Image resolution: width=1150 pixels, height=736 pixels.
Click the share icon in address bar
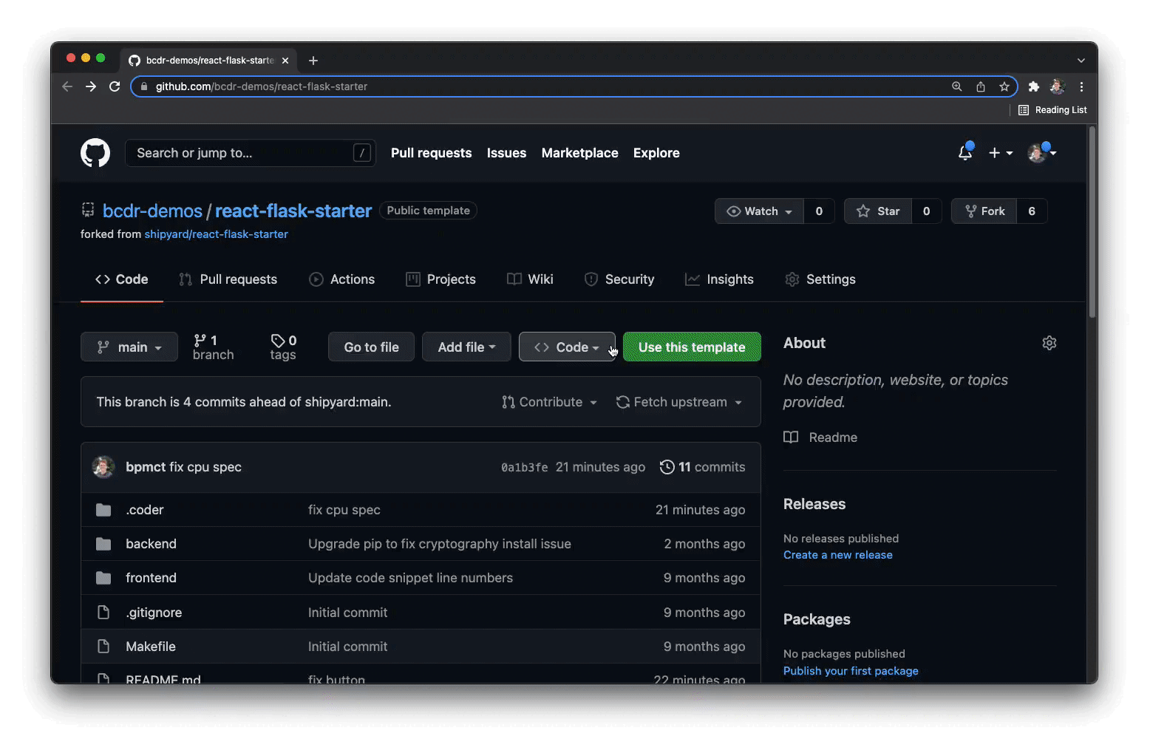981,86
